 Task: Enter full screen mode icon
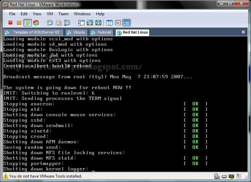point(98,23)
